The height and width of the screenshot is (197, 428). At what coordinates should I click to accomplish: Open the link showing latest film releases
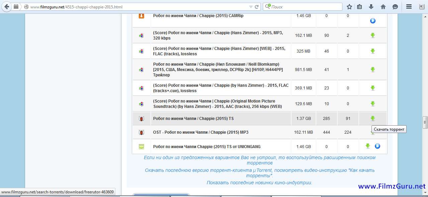pyautogui.click(x=259, y=183)
